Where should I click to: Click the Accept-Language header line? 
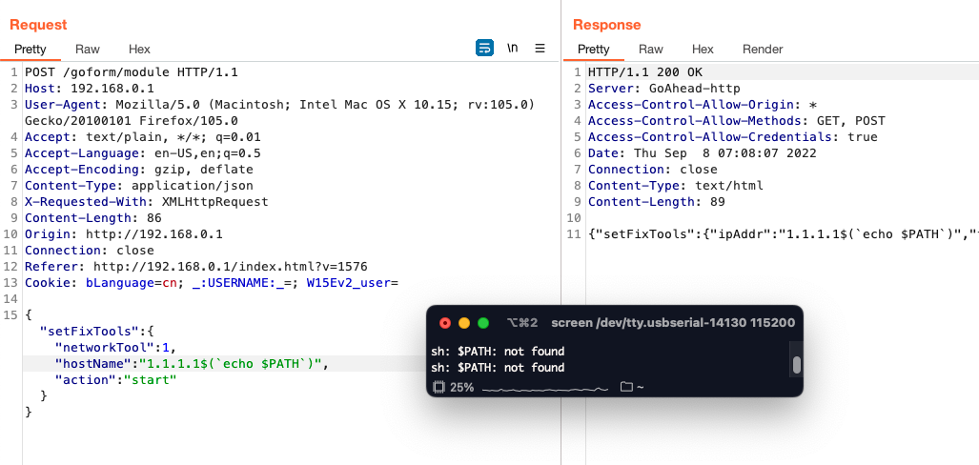[x=143, y=152]
